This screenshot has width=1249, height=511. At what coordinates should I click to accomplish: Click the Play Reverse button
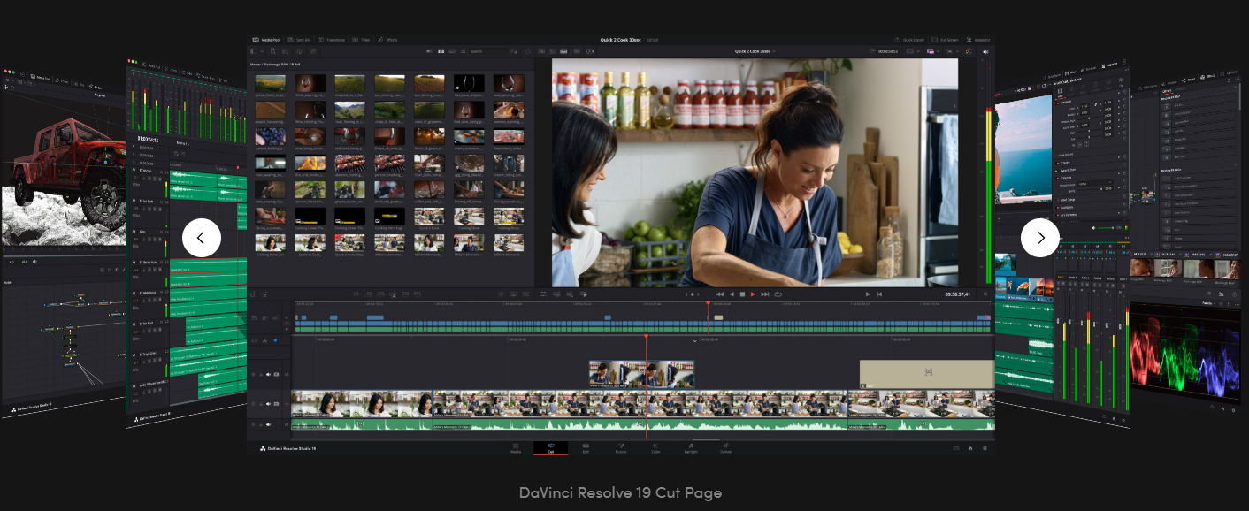(732, 294)
